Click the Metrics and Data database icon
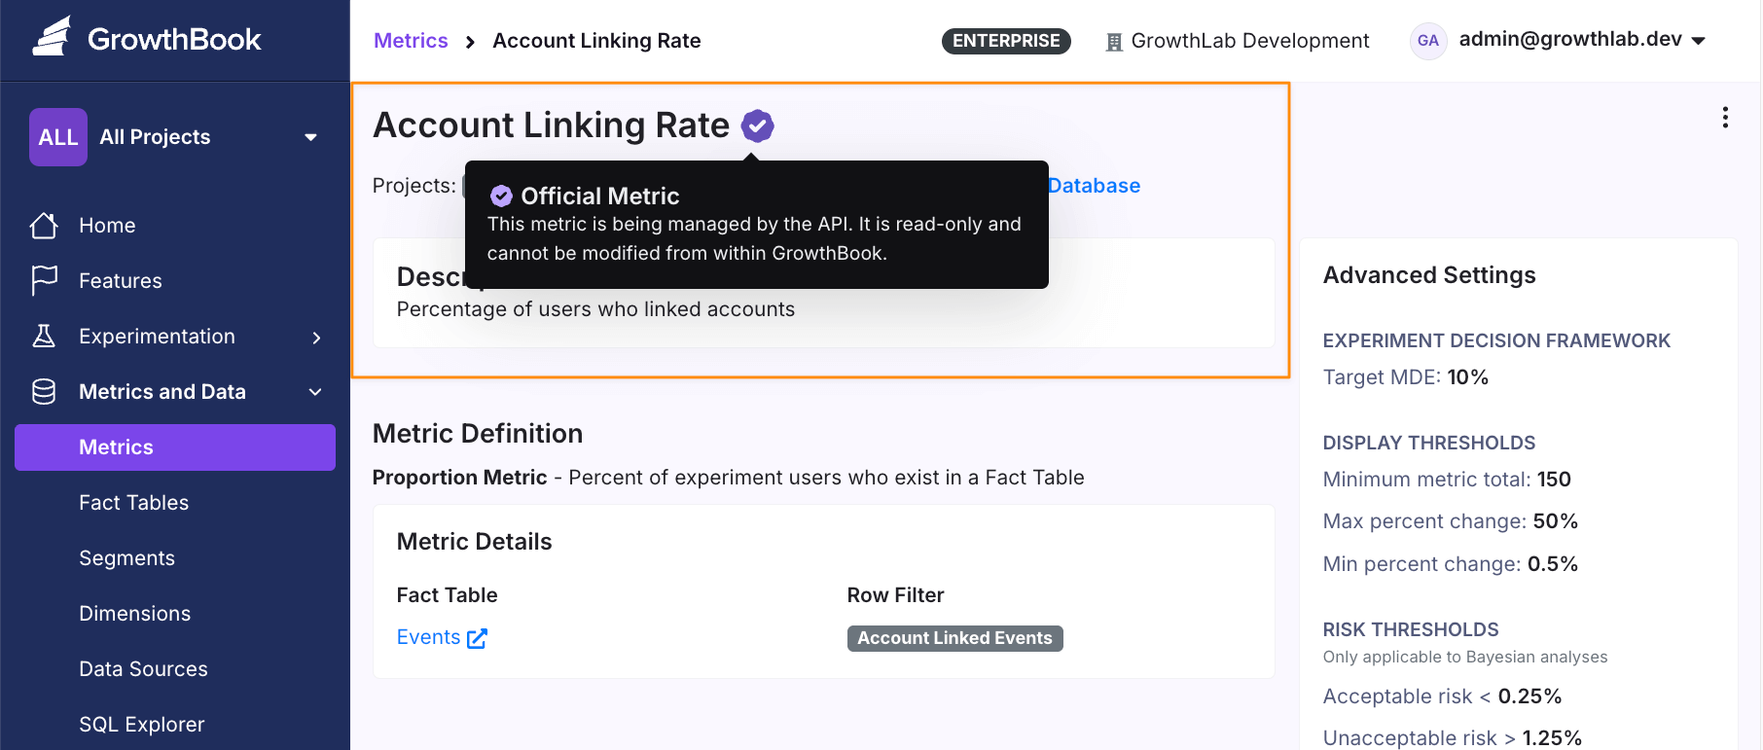1763x750 pixels. [x=44, y=392]
